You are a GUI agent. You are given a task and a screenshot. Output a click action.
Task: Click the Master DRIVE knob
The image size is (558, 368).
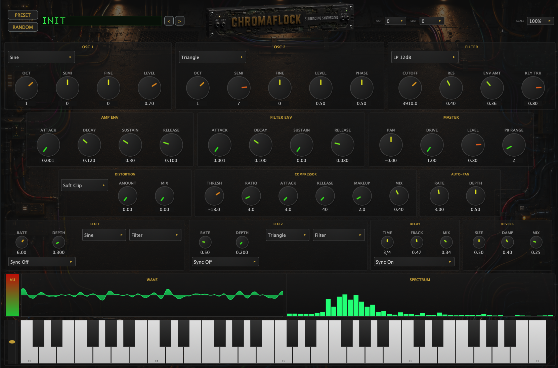tap(432, 145)
